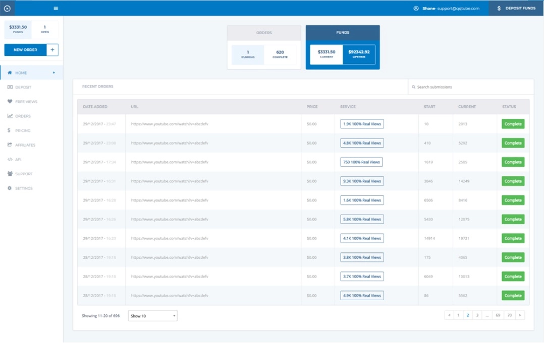Screen dimensions: 544x343
Task: Click the 4.1K 100% Real Views tag
Action: pyautogui.click(x=362, y=238)
